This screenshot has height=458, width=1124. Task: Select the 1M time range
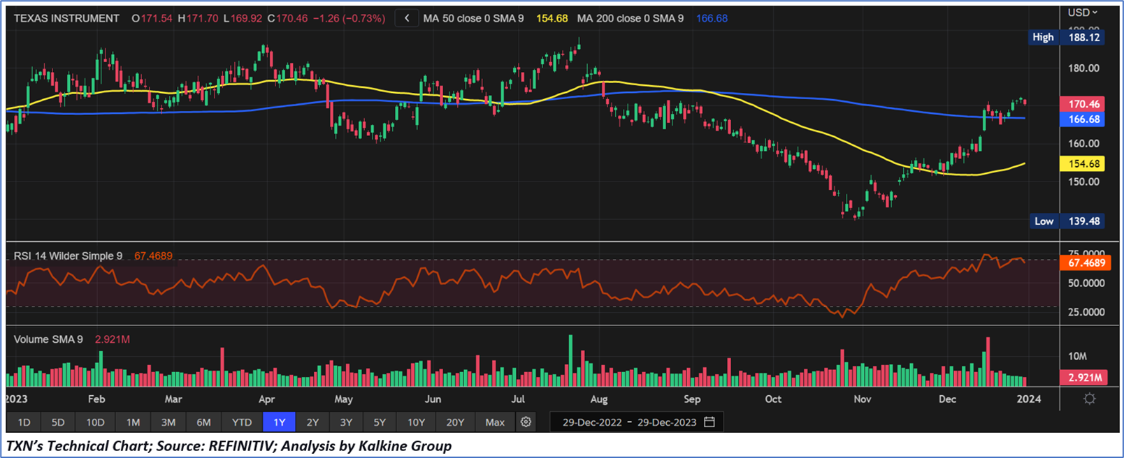(x=133, y=422)
